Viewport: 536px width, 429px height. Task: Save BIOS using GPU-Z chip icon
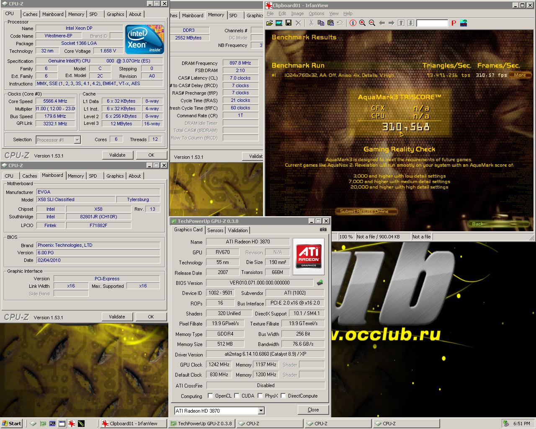pyautogui.click(x=320, y=283)
